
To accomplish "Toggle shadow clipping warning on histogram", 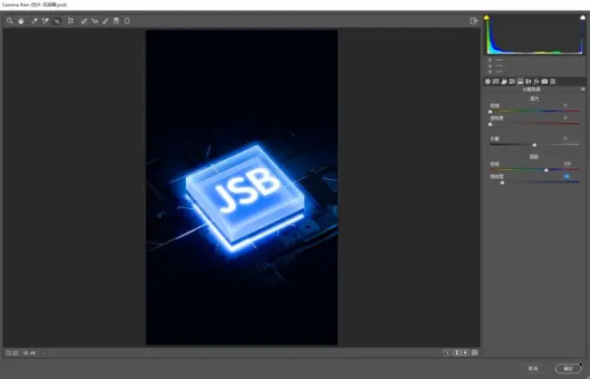I will pos(486,18).
